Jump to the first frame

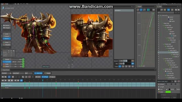pyautogui.click(x=3, y=80)
